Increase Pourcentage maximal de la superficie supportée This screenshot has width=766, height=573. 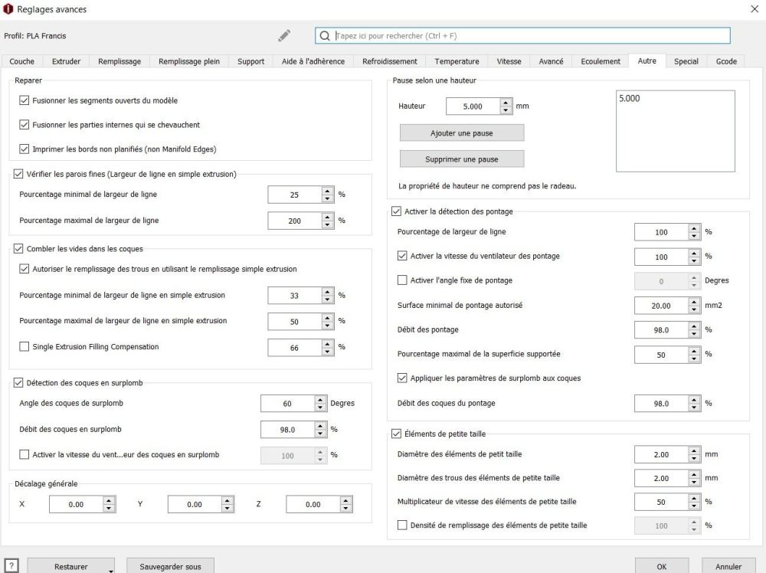[694, 351]
